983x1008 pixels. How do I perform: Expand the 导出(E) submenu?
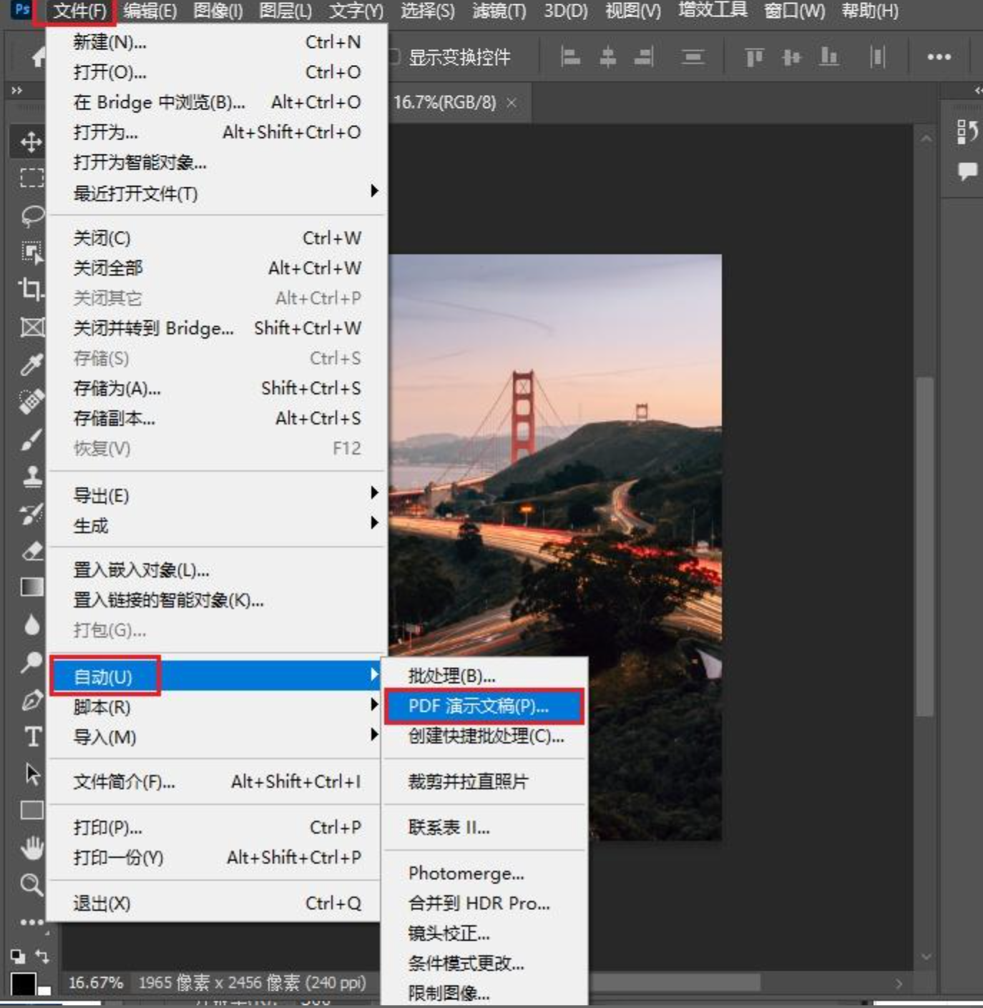[x=215, y=495]
